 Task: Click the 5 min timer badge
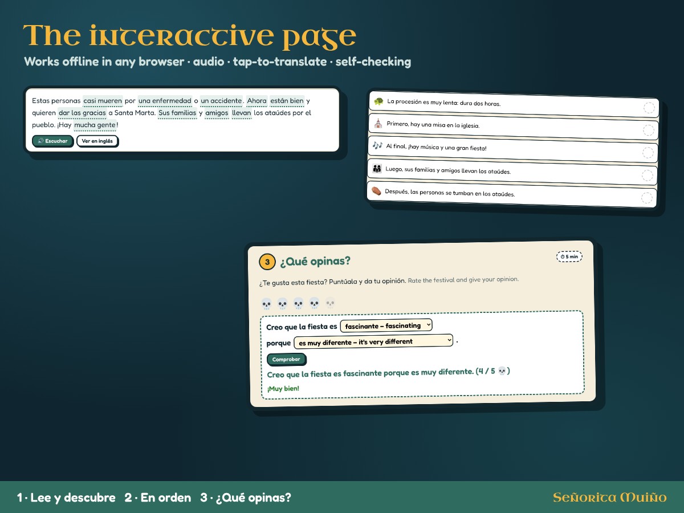click(x=569, y=256)
